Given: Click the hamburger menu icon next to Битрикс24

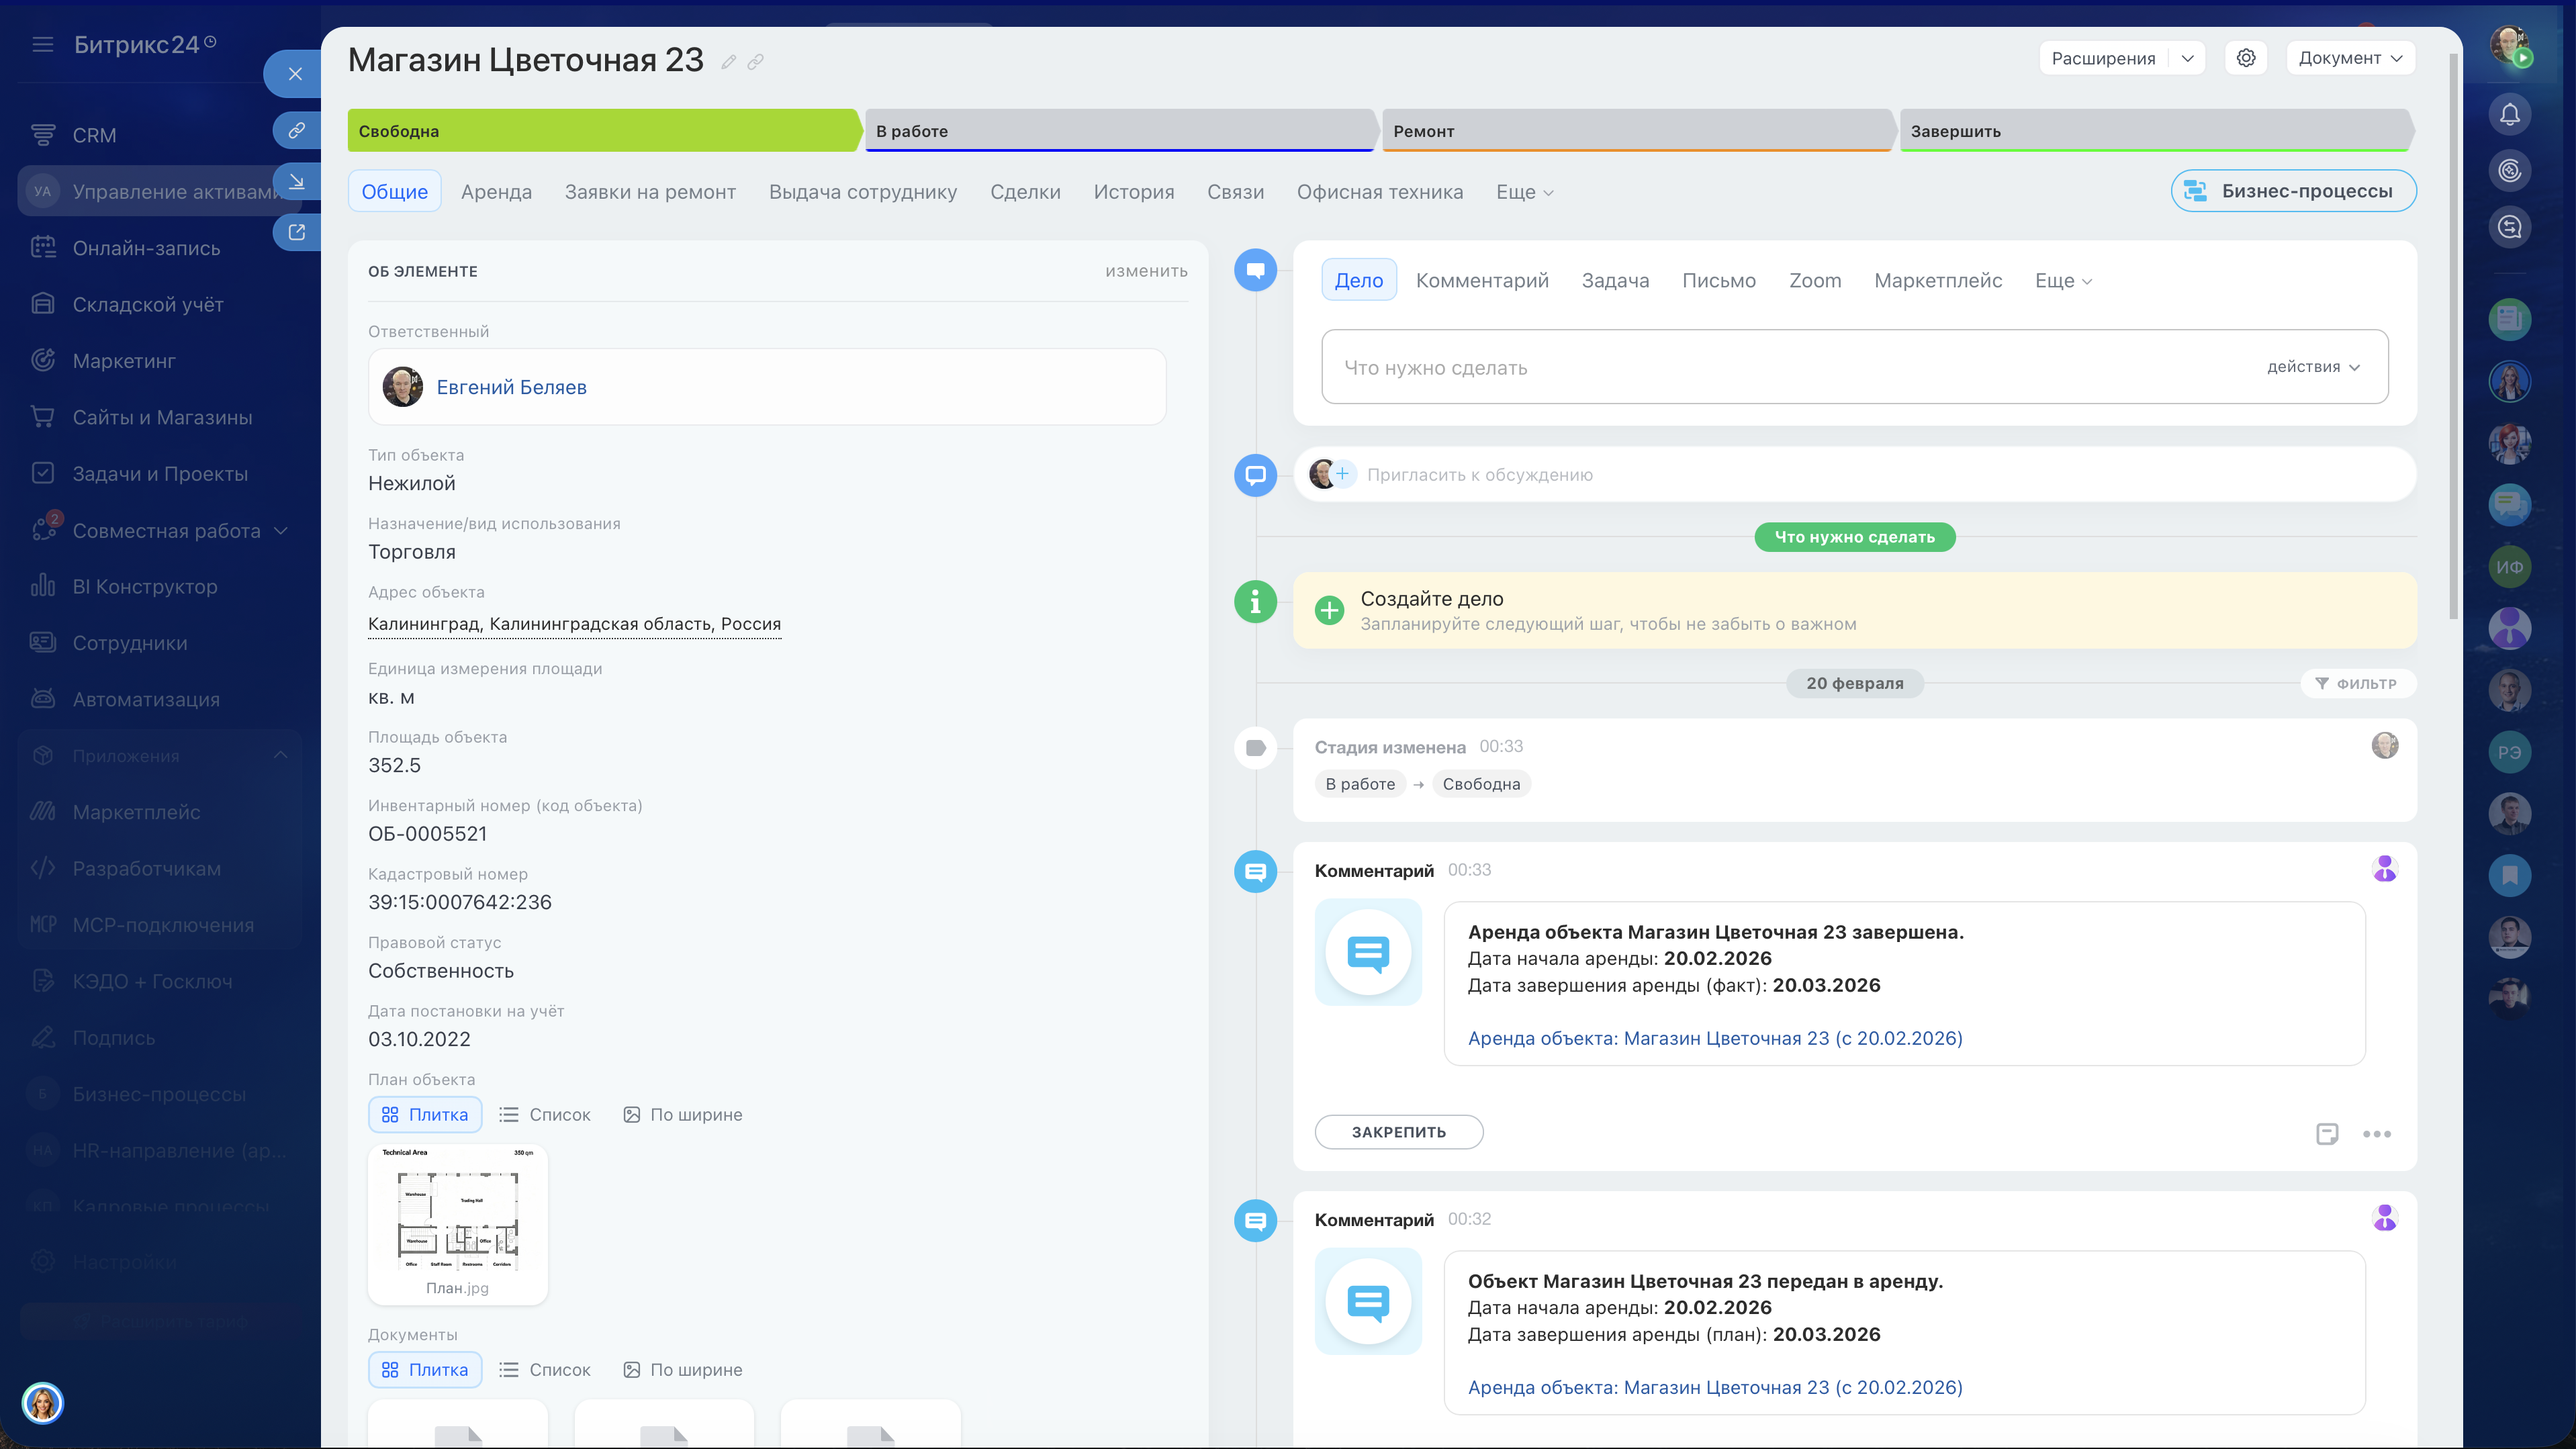Looking at the screenshot, I should click(x=42, y=45).
